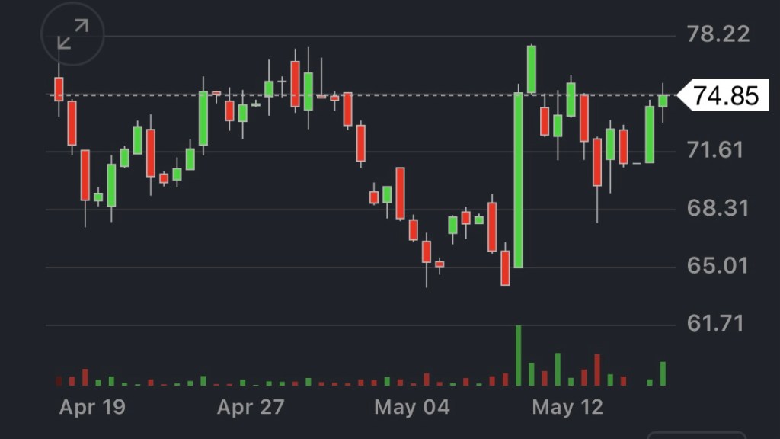Tap the 68.31 price level label
Image resolution: width=780 pixels, height=439 pixels.
coord(718,208)
